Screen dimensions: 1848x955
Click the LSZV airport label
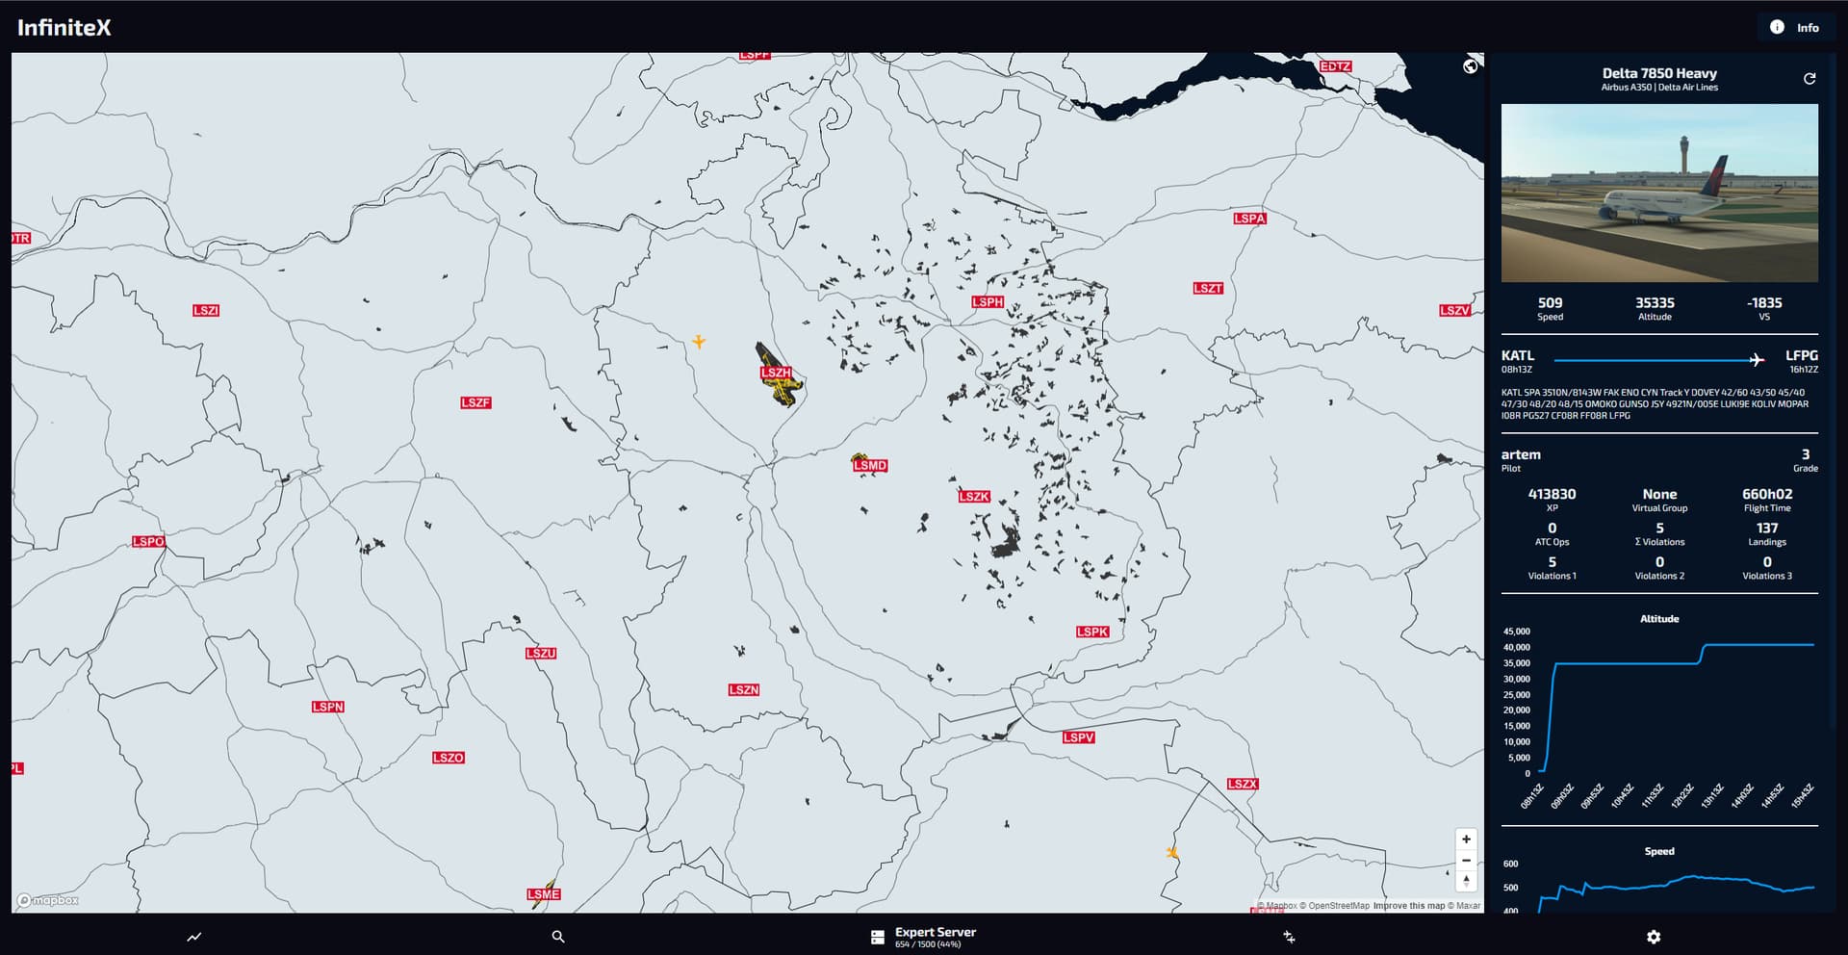coord(1454,310)
